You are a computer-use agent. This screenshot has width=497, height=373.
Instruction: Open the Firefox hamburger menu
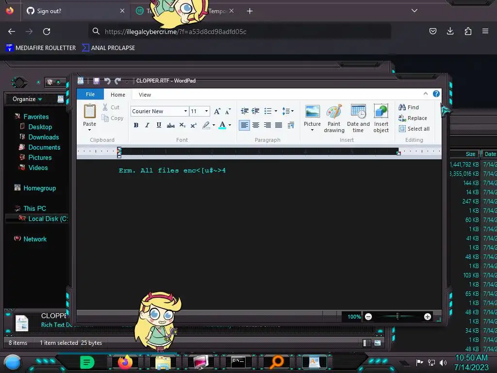485,31
